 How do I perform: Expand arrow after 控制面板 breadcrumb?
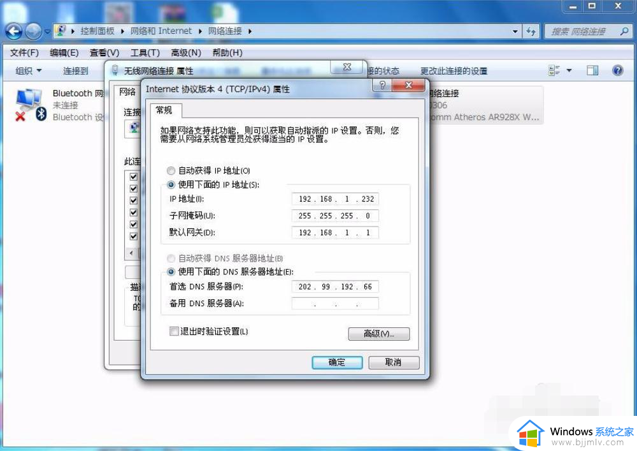[122, 31]
